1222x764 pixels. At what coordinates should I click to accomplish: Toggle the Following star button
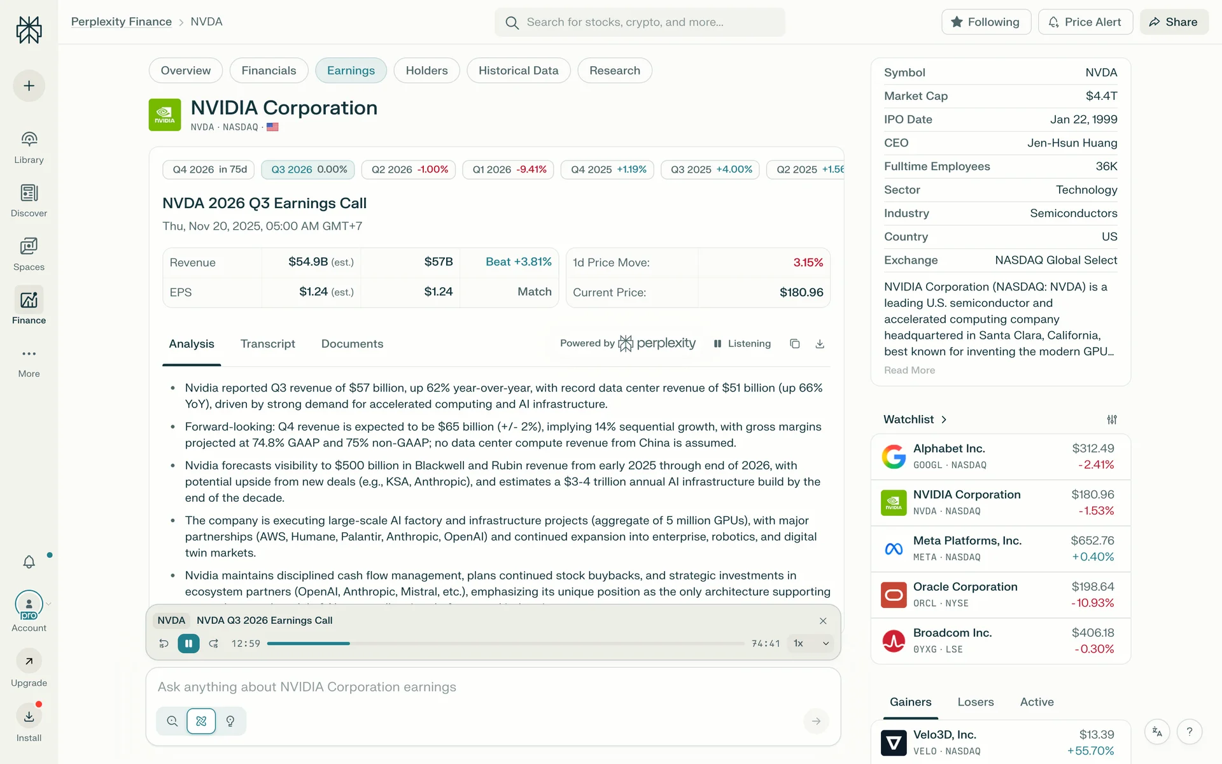pyautogui.click(x=985, y=22)
